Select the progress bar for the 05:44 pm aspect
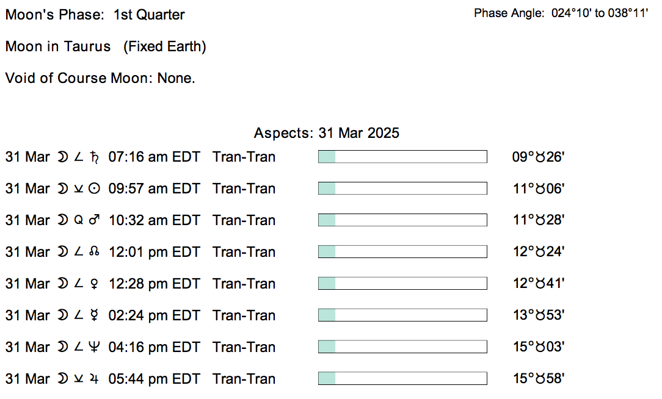 [x=402, y=379]
